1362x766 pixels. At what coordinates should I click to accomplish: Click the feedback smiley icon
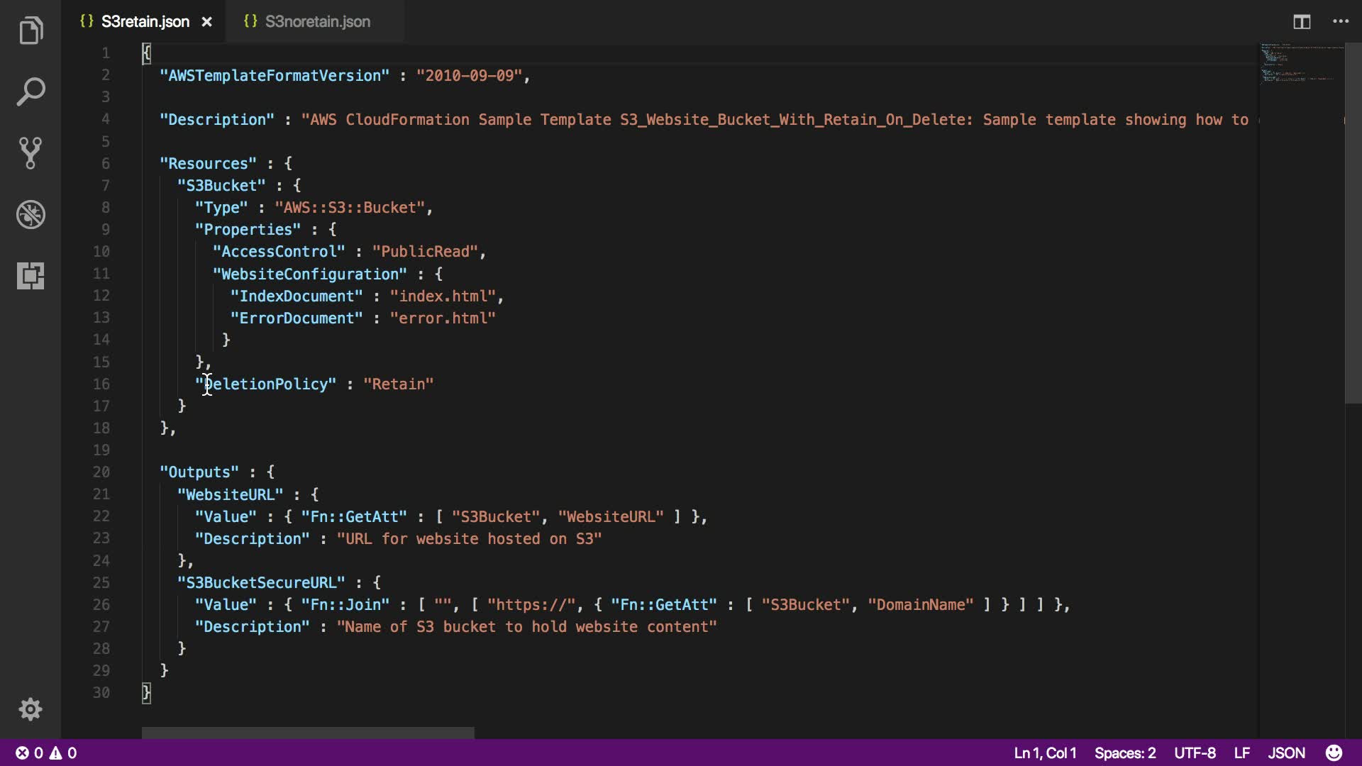(x=1334, y=753)
